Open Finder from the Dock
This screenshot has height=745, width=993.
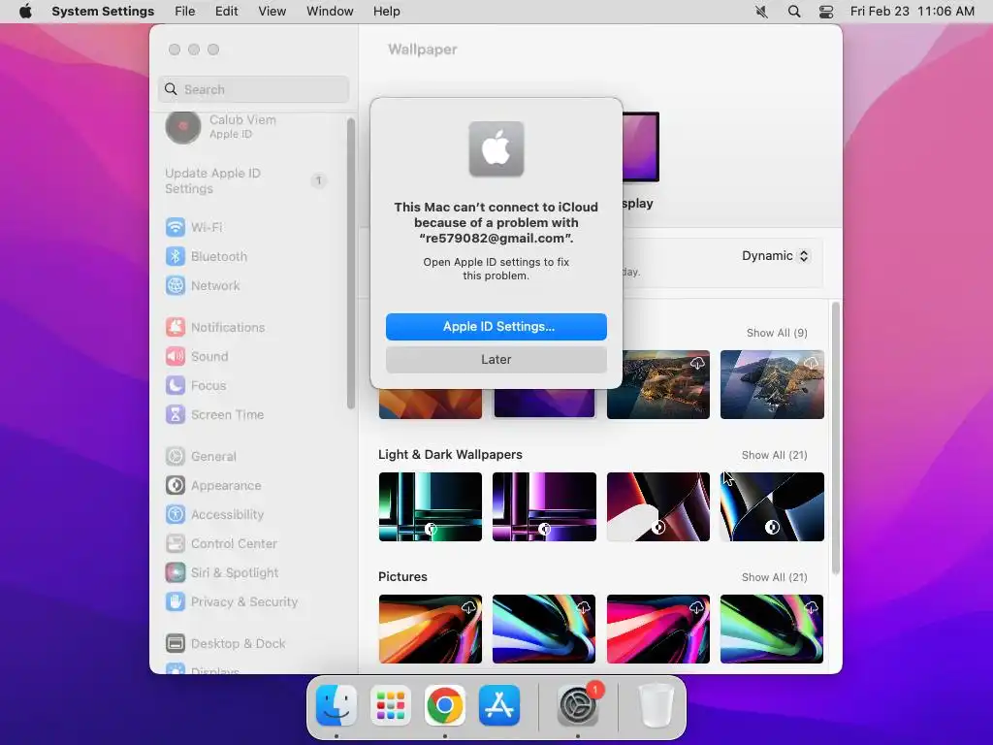(336, 705)
